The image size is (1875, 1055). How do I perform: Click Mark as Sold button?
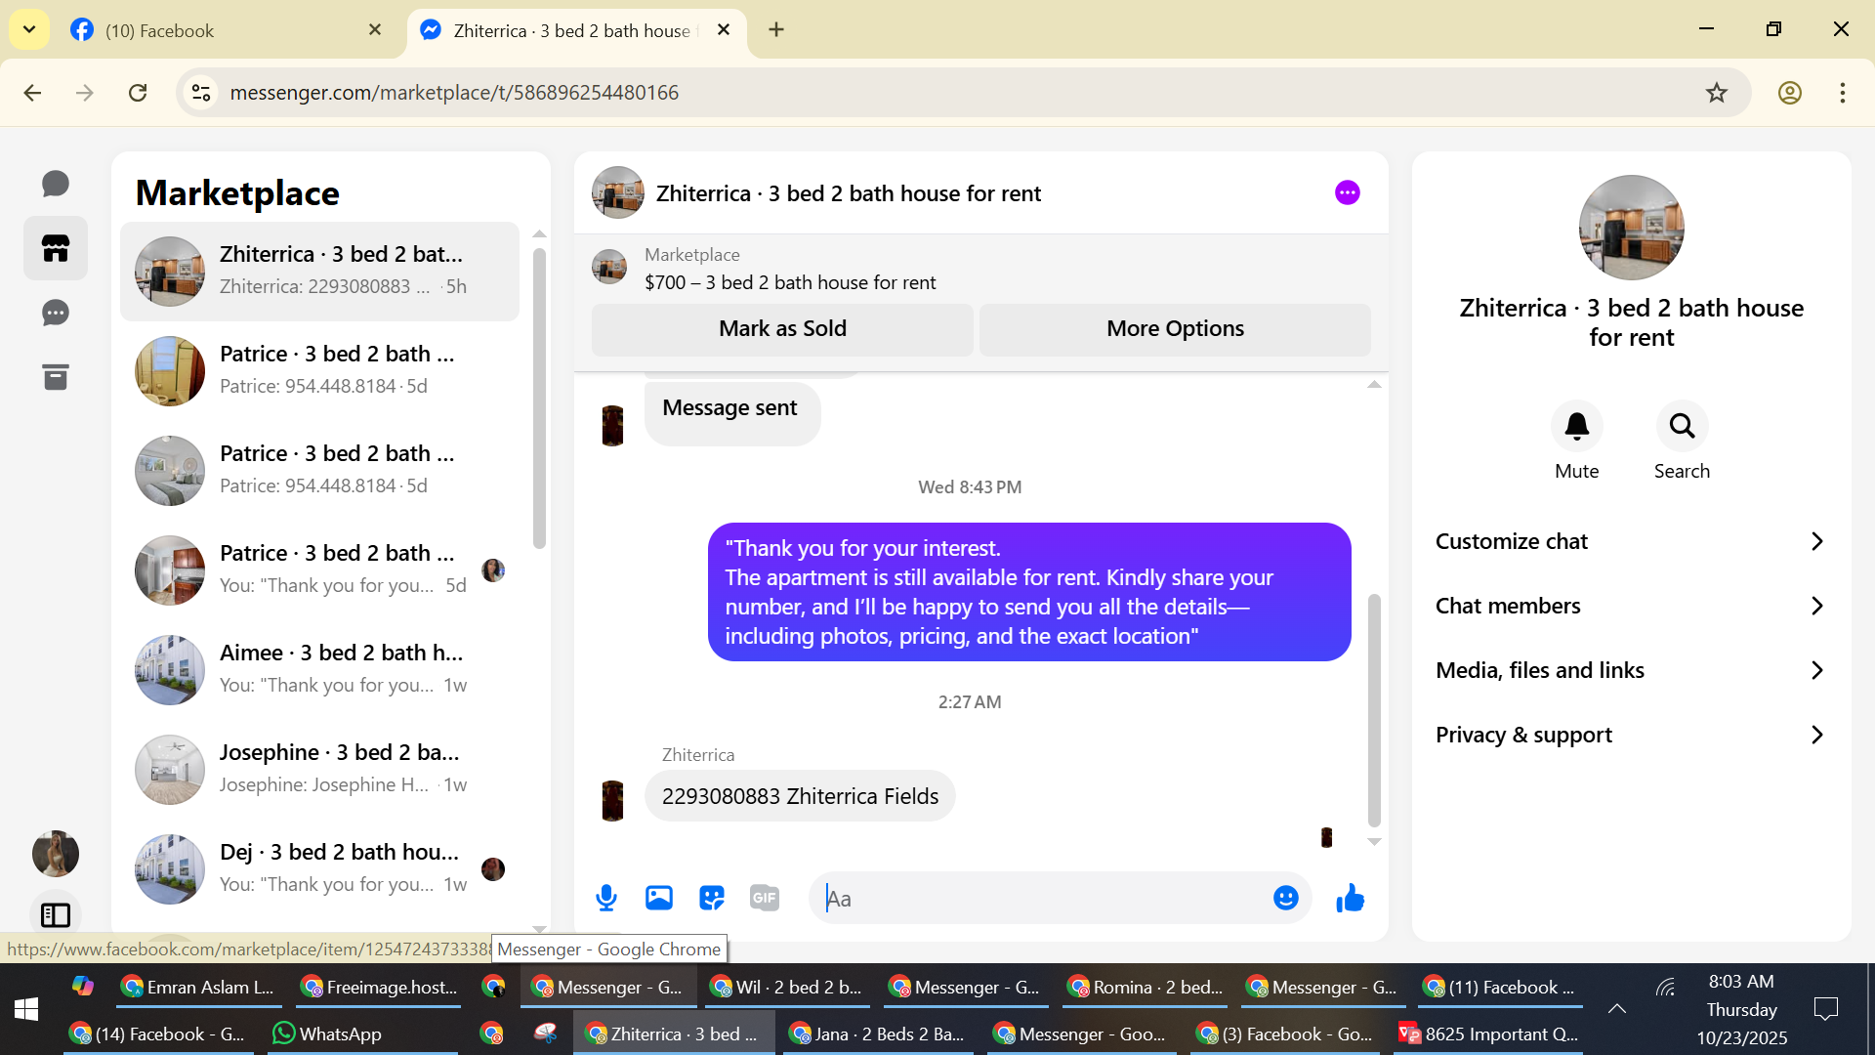click(x=782, y=329)
